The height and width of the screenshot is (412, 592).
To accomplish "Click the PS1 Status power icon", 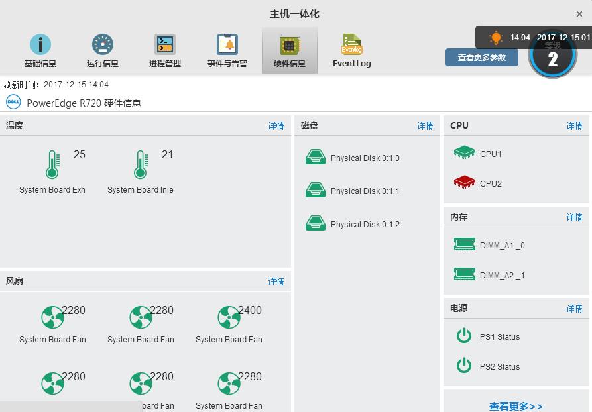I will [x=464, y=335].
